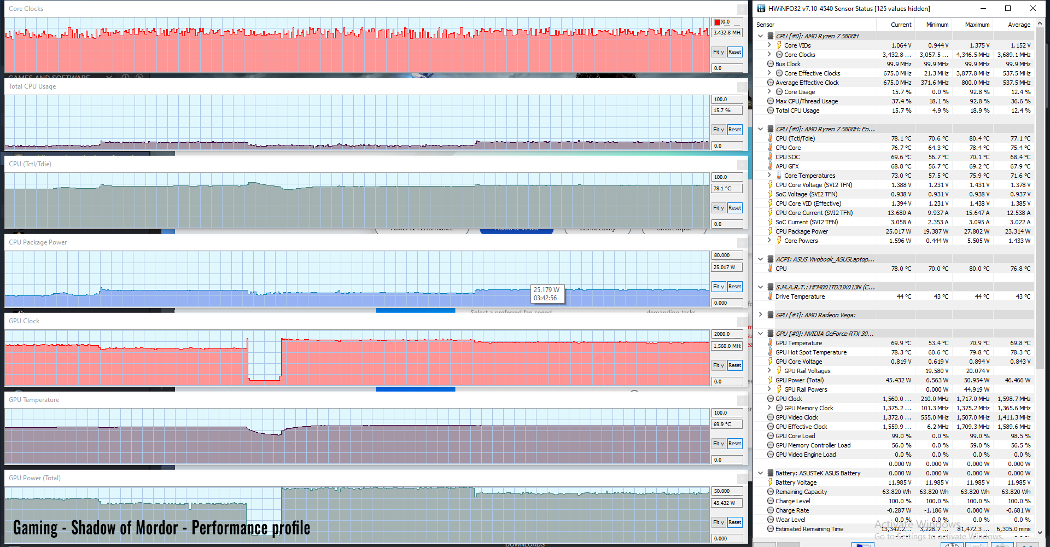This screenshot has width=1050, height=547.
Task: Click the Bus Clock gauge icon
Action: (770, 64)
